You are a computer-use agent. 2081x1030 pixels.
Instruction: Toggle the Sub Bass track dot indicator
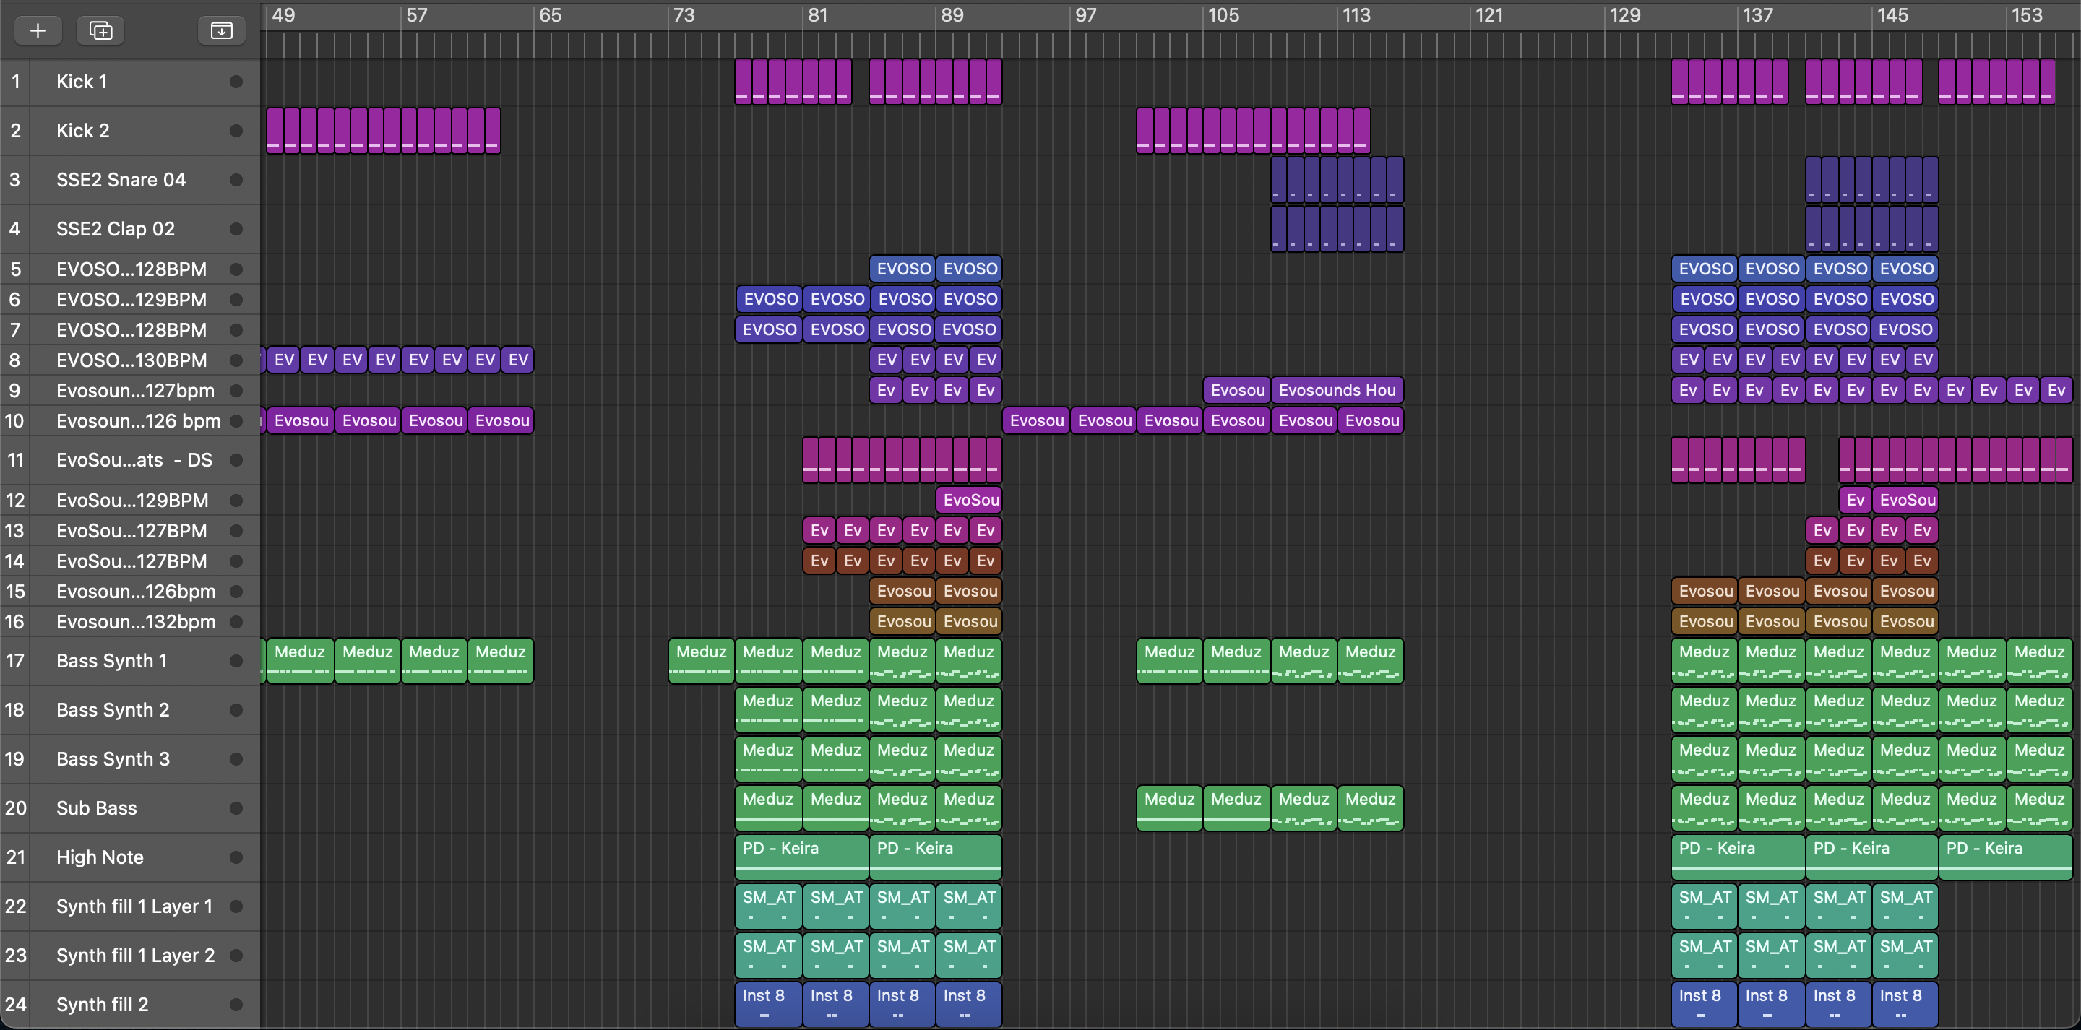click(236, 808)
